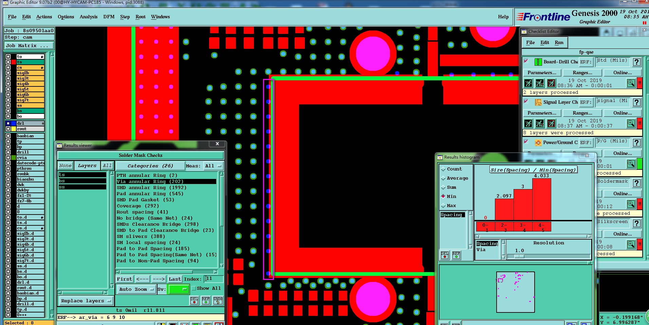Click help question mark for Signal Layer Check
Screen dimensions: 649x325
pyautogui.click(x=637, y=102)
